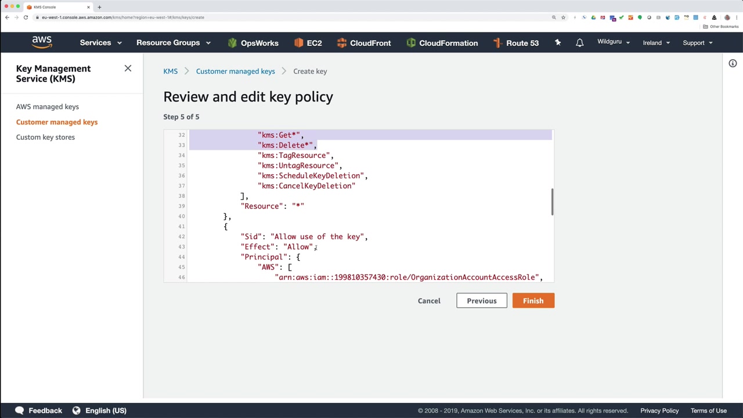743x418 pixels.
Task: Change language via English (US)
Action: 106,410
